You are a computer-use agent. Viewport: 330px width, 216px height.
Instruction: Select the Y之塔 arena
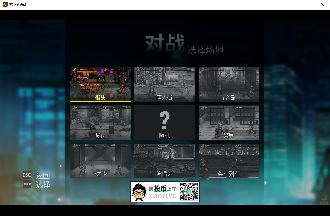coord(101,161)
